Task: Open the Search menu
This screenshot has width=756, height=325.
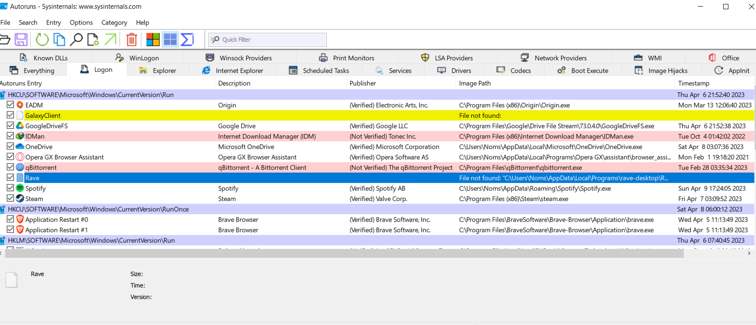Action: click(x=28, y=22)
